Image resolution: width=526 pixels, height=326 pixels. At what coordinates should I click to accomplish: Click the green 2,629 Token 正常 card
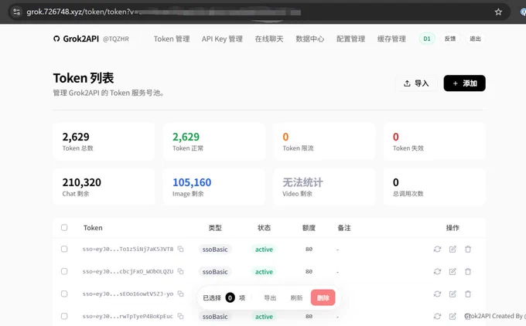214,141
